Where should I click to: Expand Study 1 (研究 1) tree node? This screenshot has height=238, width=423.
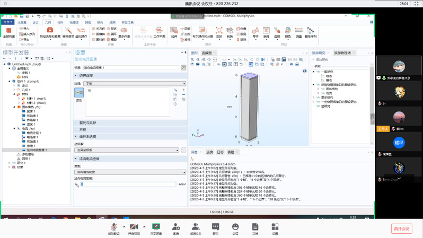pos(9,163)
